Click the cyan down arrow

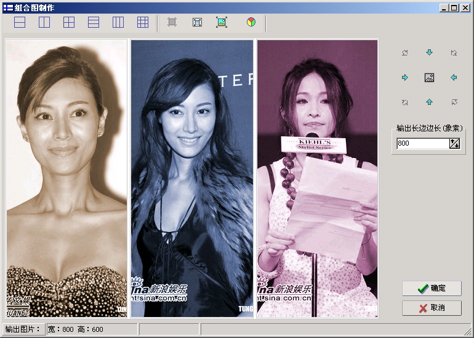click(430, 53)
